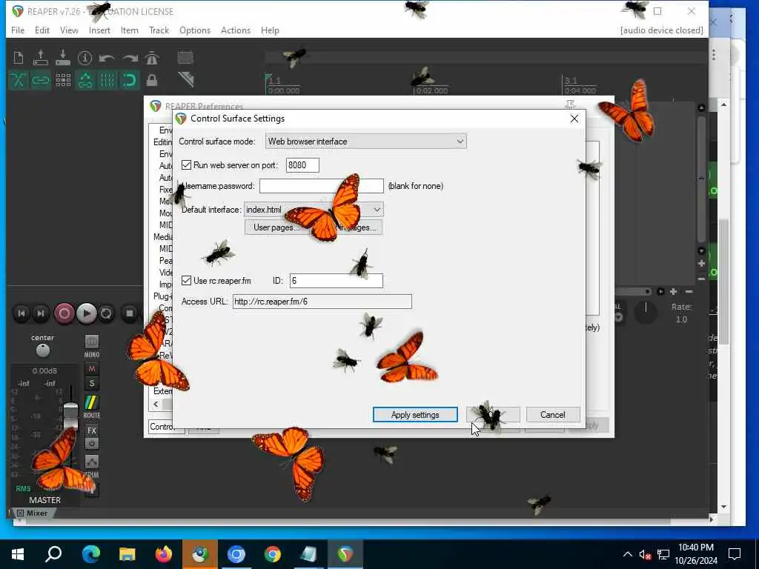The height and width of the screenshot is (569, 759).
Task: Open the Insert menu
Action: [x=99, y=30]
